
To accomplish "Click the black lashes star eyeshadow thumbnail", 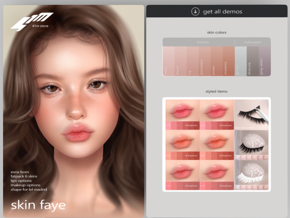I will point(251,145).
